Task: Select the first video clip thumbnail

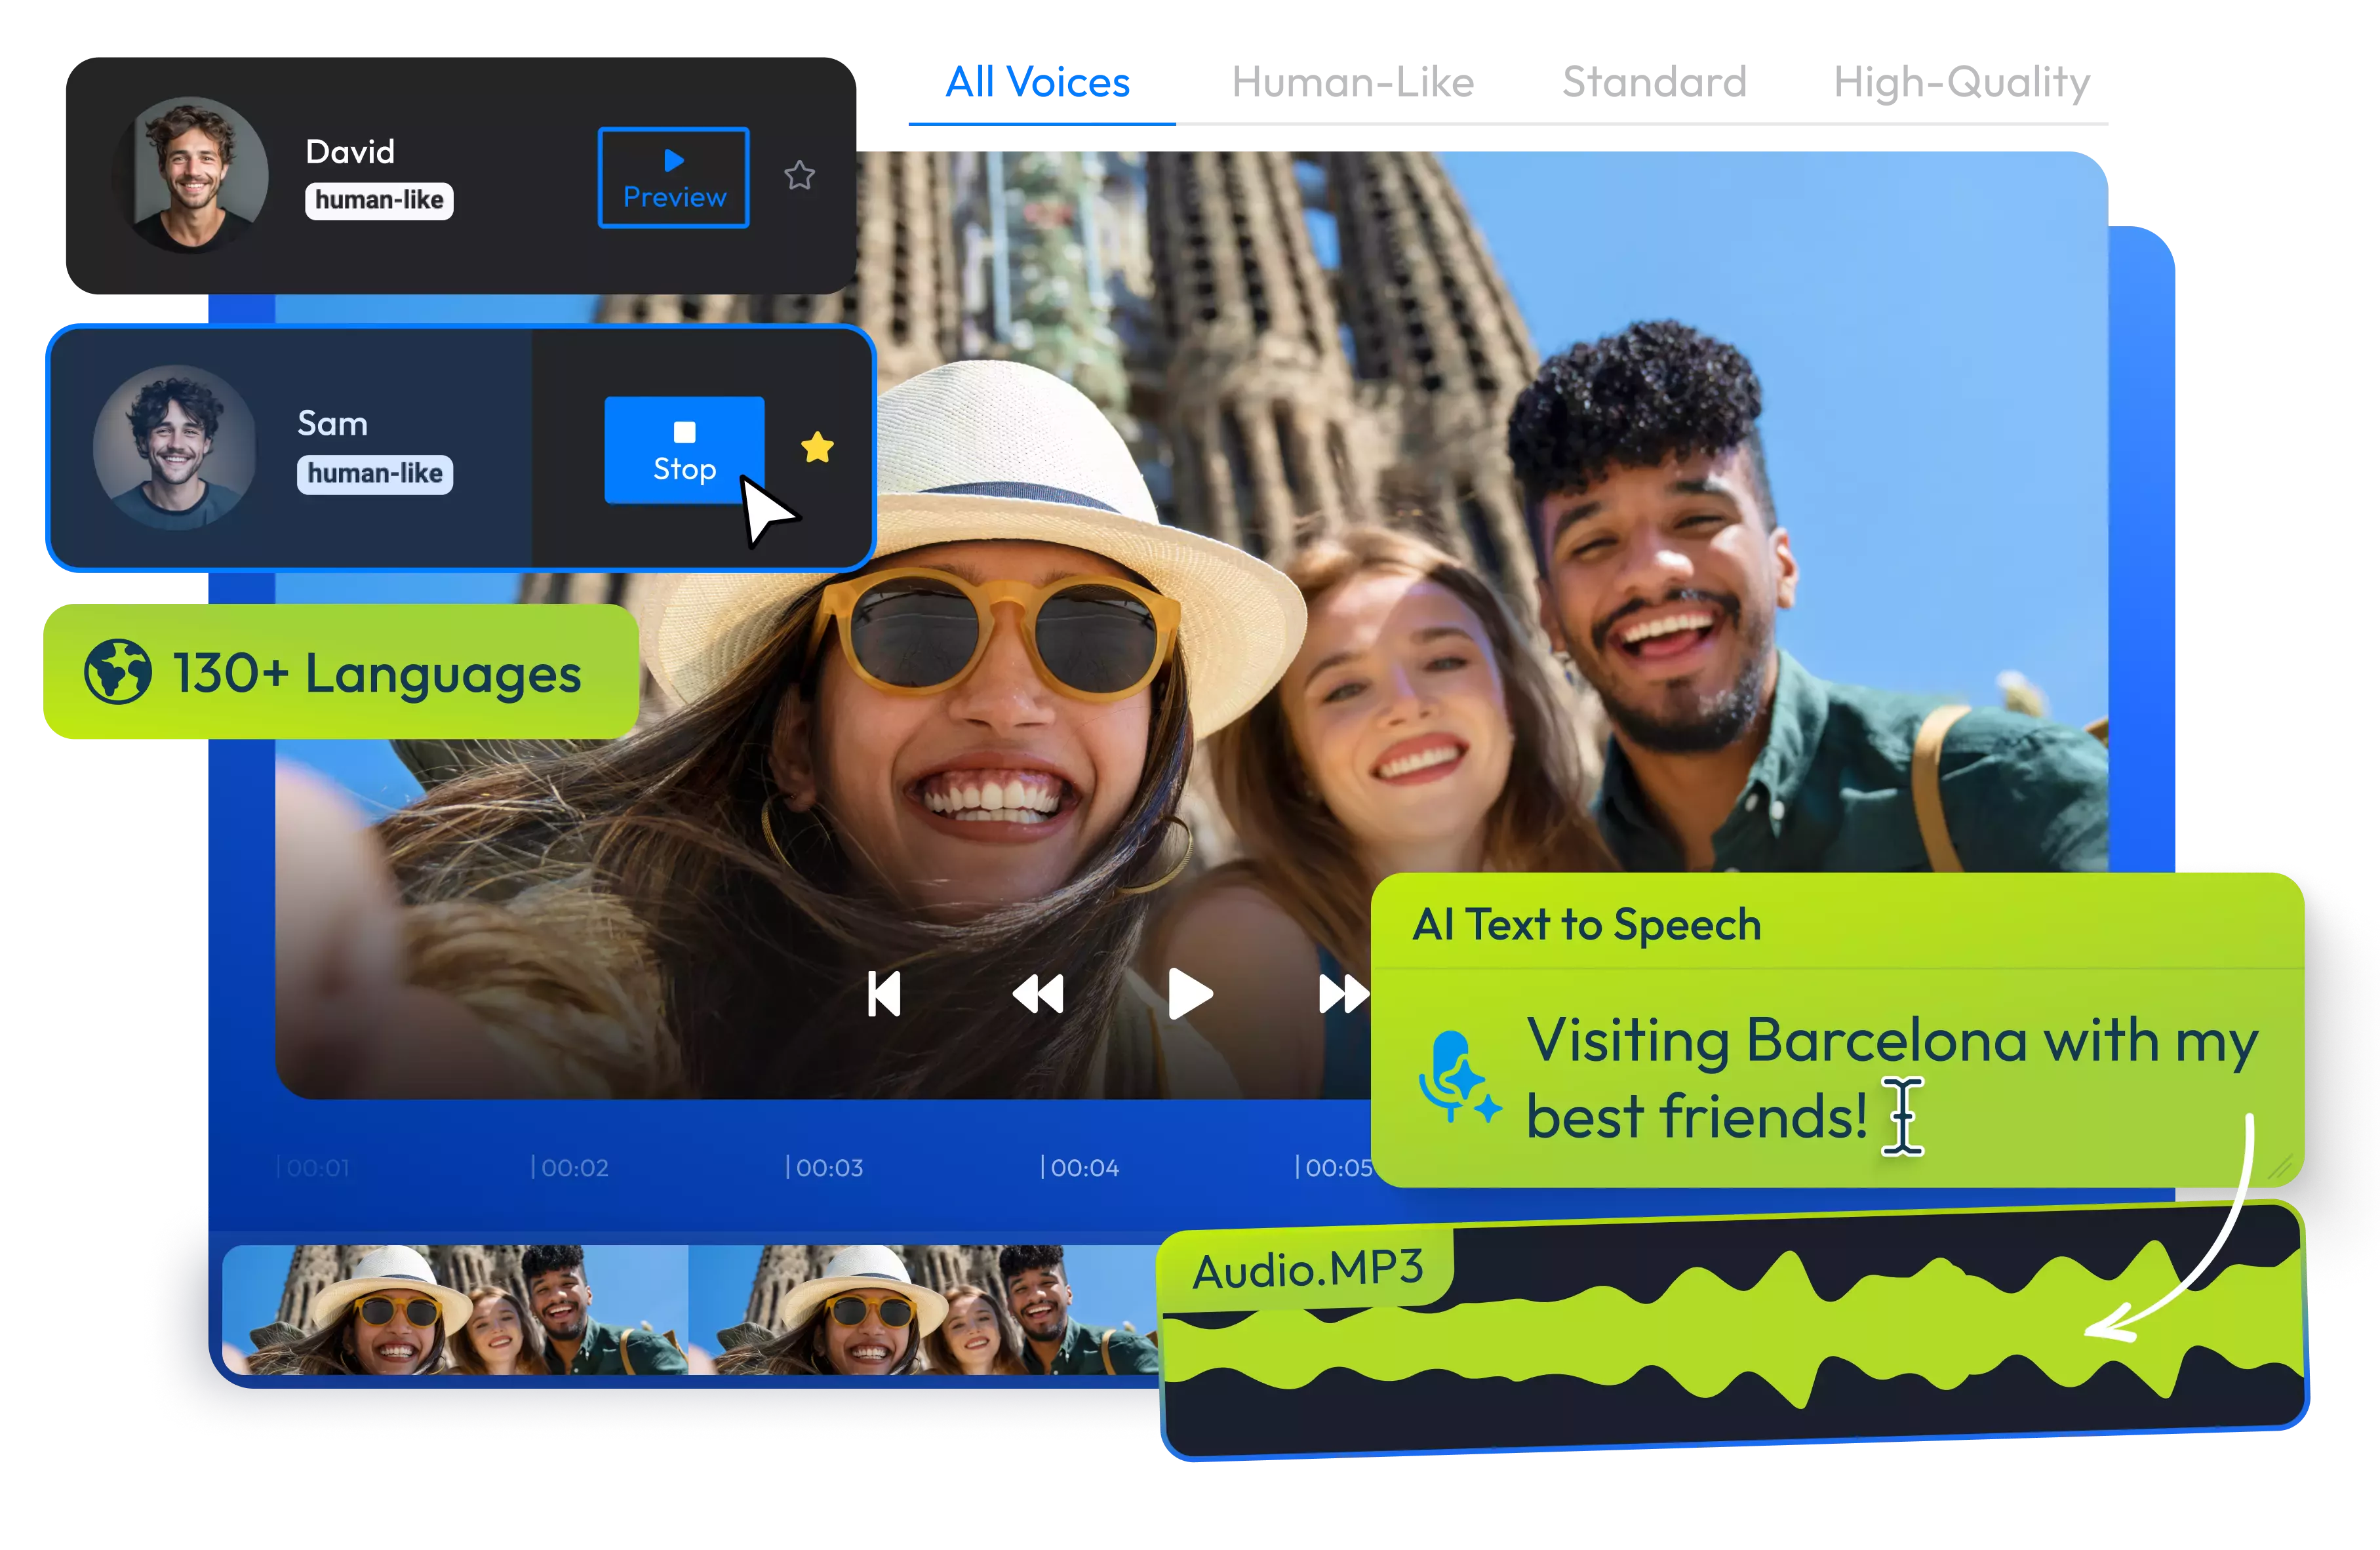Action: [454, 1309]
